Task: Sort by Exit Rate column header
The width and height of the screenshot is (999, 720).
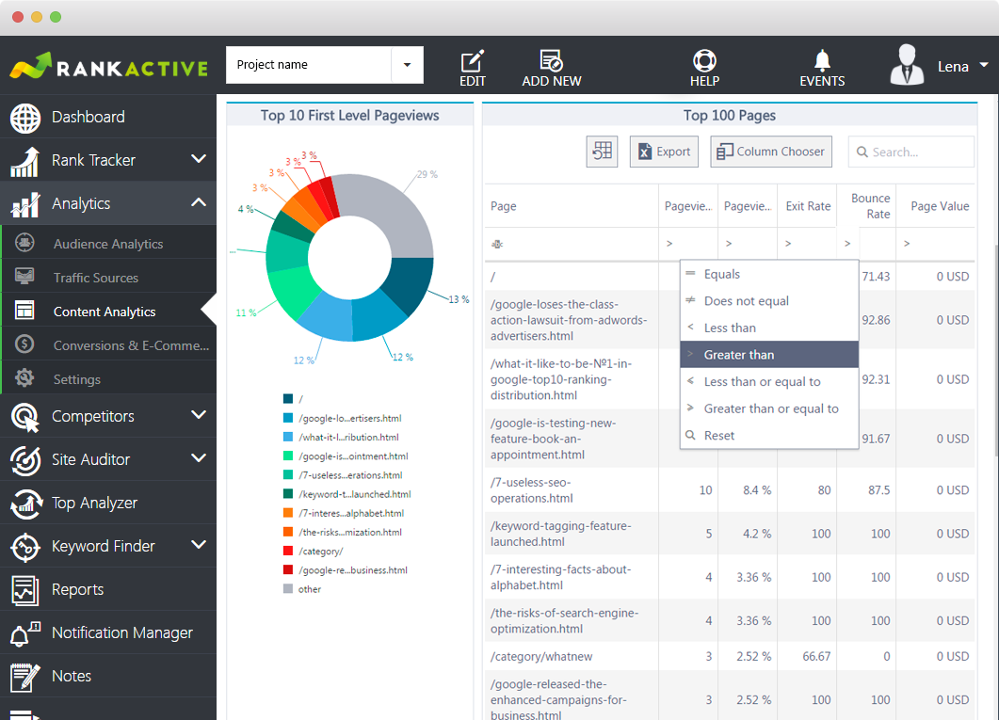Action: pyautogui.click(x=807, y=205)
